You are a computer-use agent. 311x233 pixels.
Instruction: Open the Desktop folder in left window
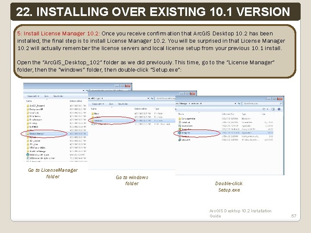point(57,123)
